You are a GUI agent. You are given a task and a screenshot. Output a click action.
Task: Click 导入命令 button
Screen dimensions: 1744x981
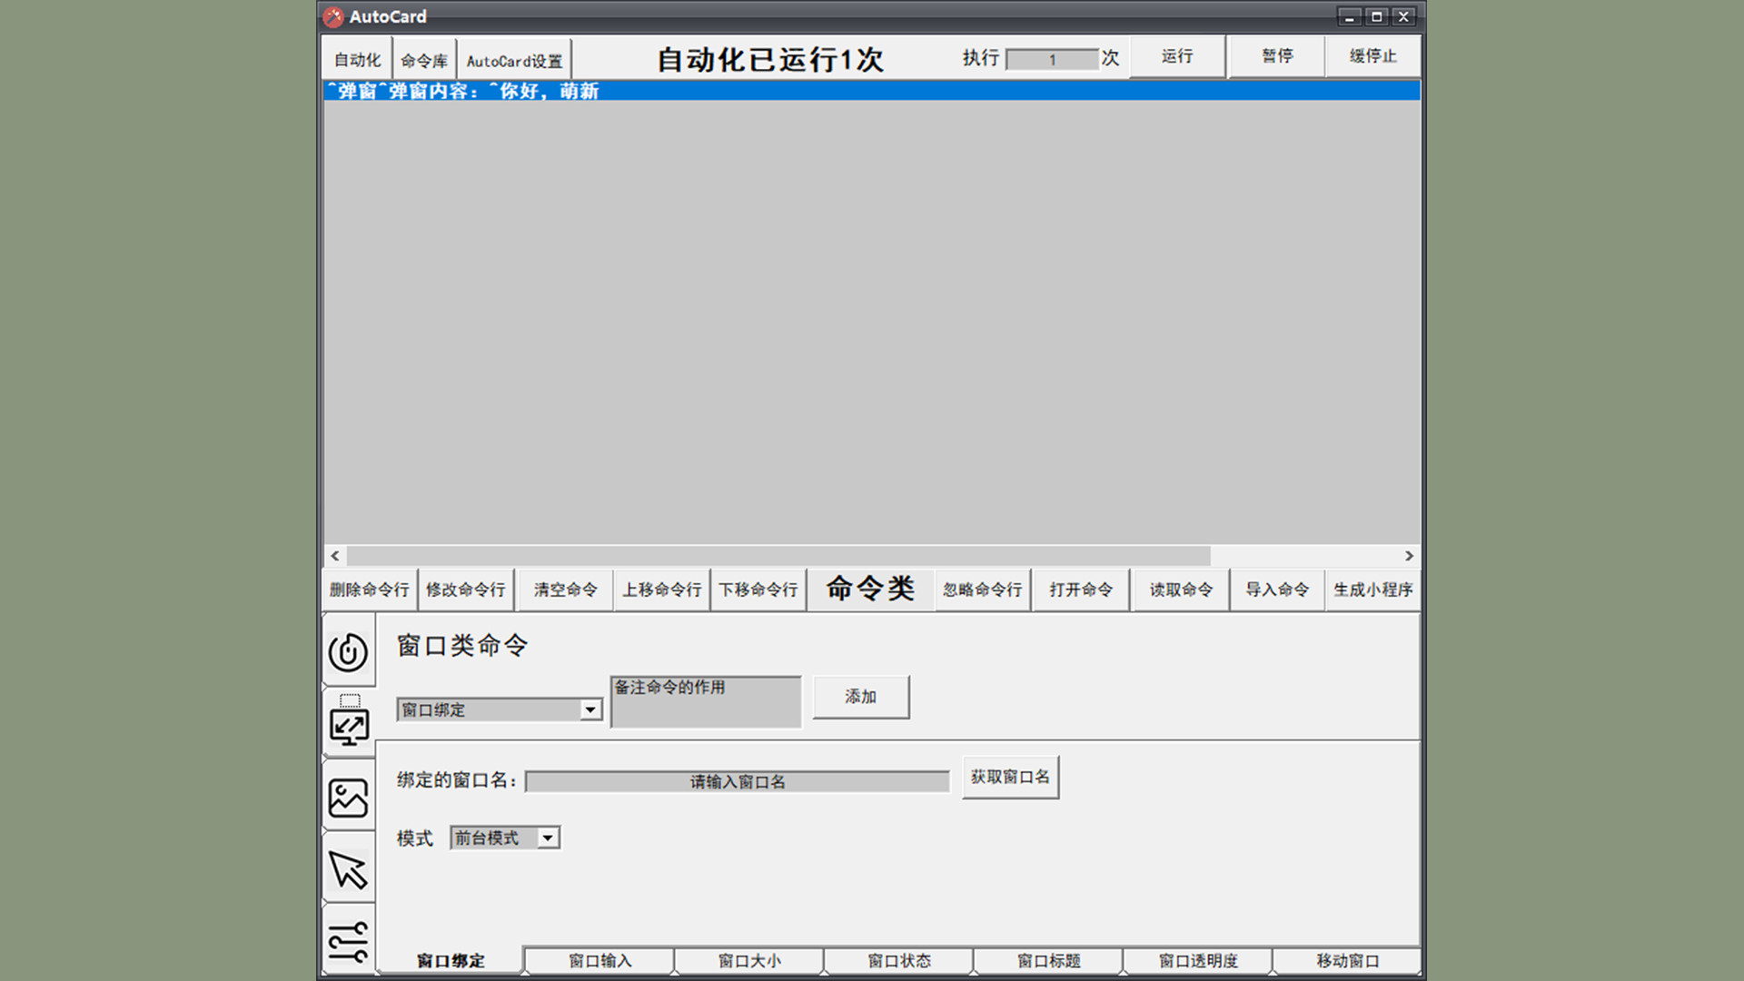coord(1277,590)
